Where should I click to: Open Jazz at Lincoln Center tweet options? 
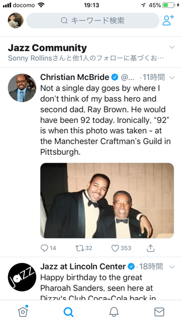point(172,267)
